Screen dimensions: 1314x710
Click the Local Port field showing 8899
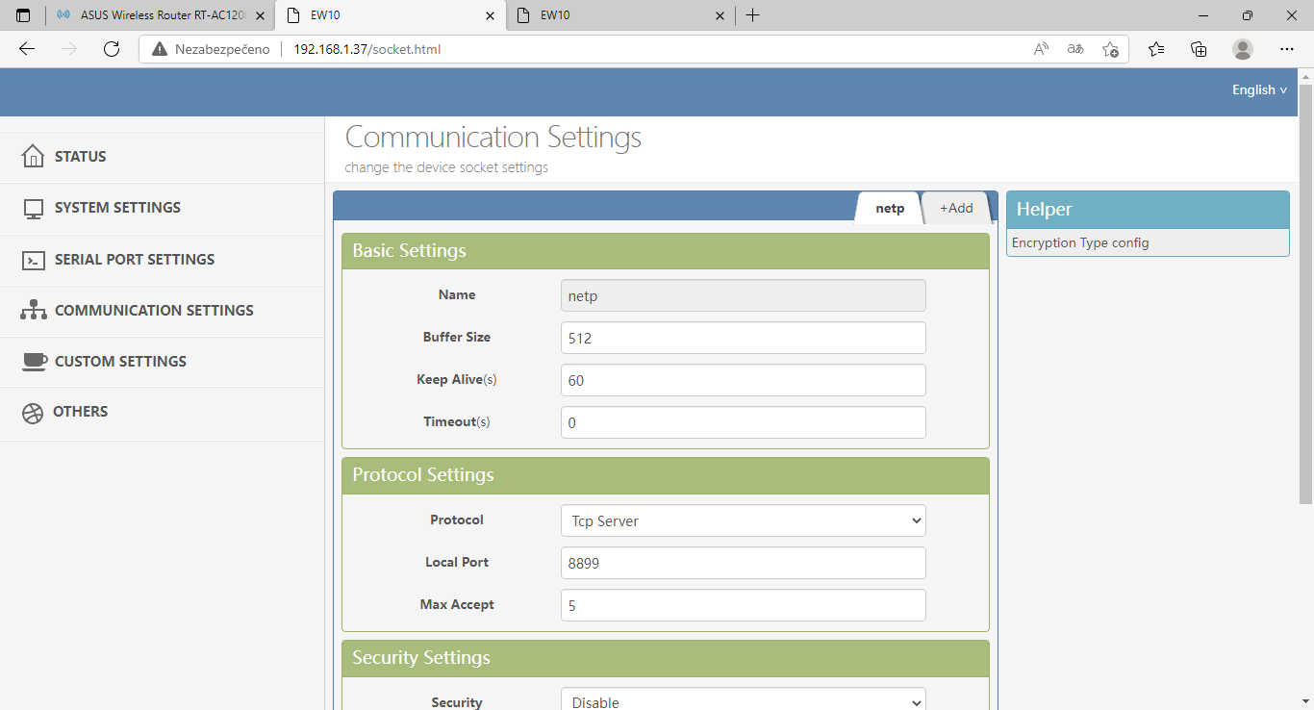(x=743, y=563)
